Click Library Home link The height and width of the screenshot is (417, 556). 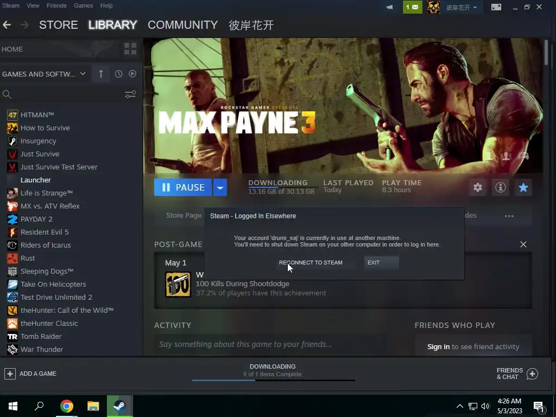tap(12, 49)
